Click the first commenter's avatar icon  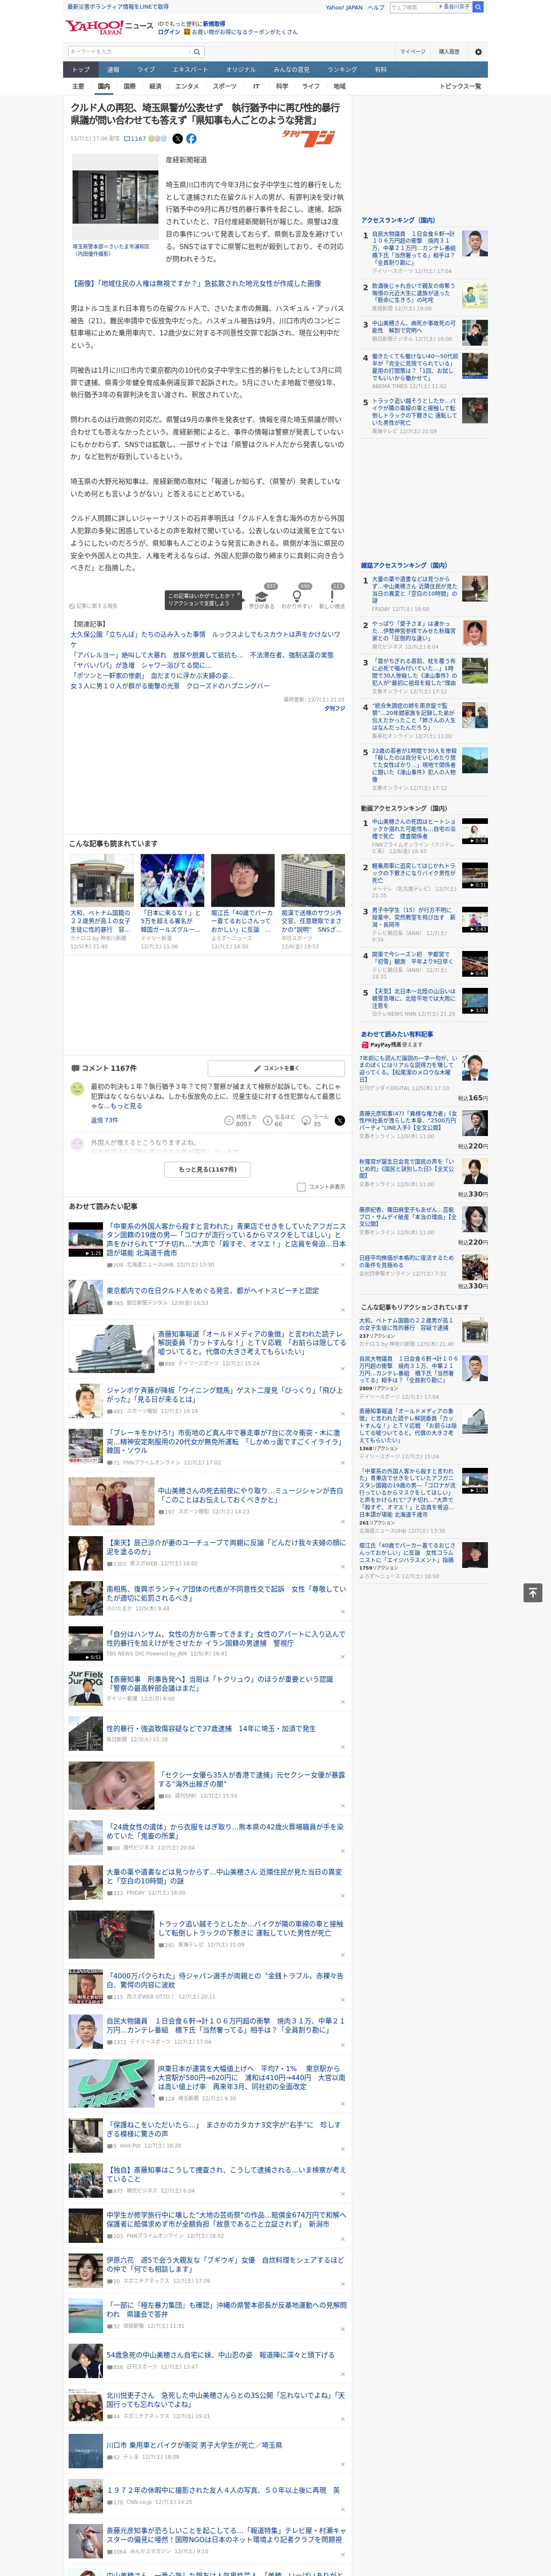coord(76,1088)
